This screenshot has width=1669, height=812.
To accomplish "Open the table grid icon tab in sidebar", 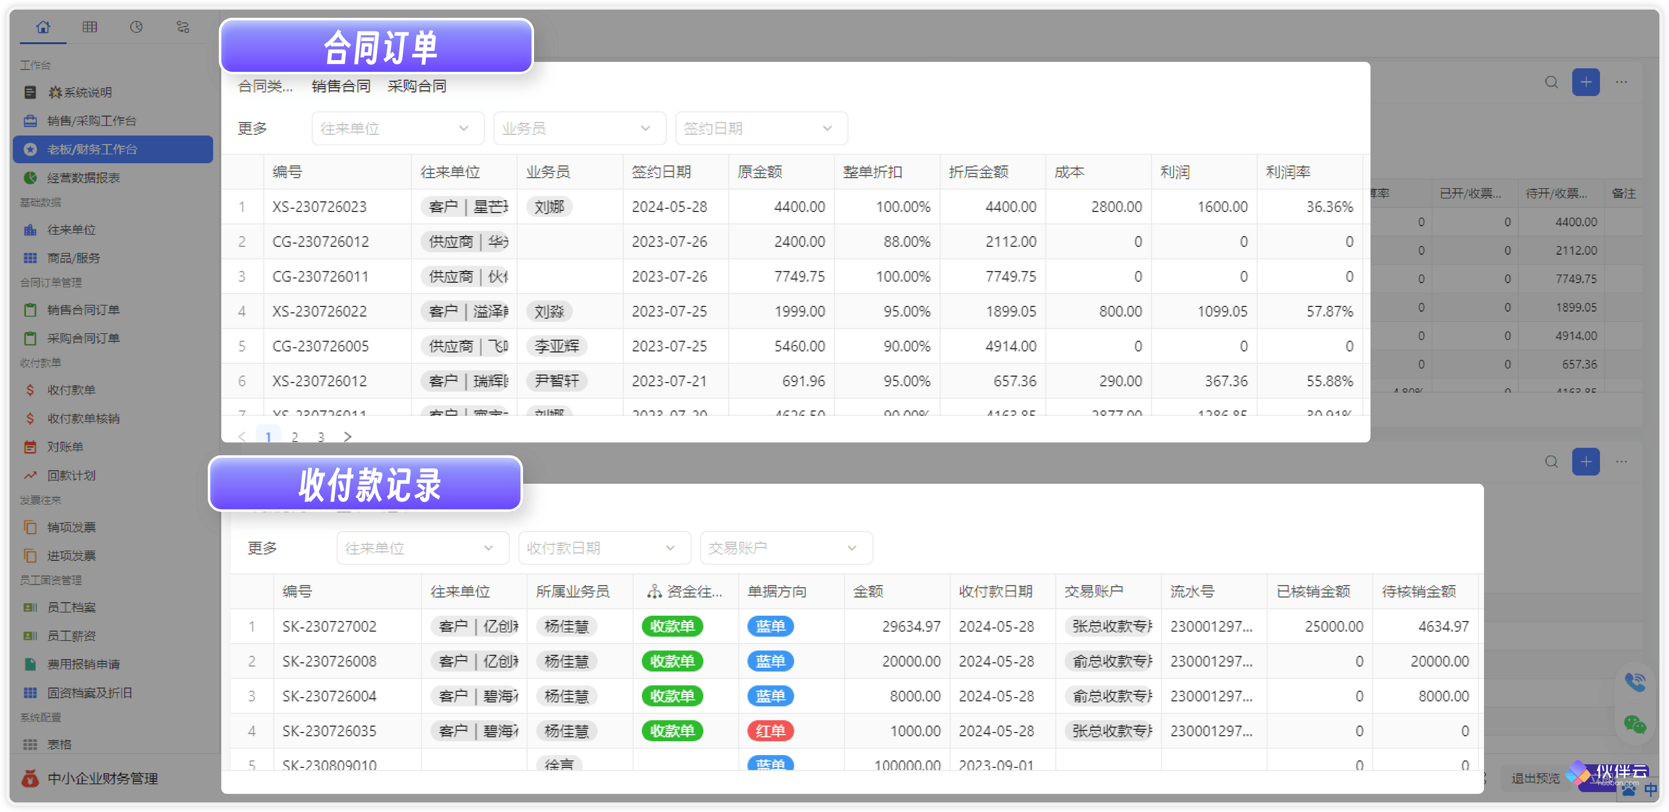I will tap(89, 27).
